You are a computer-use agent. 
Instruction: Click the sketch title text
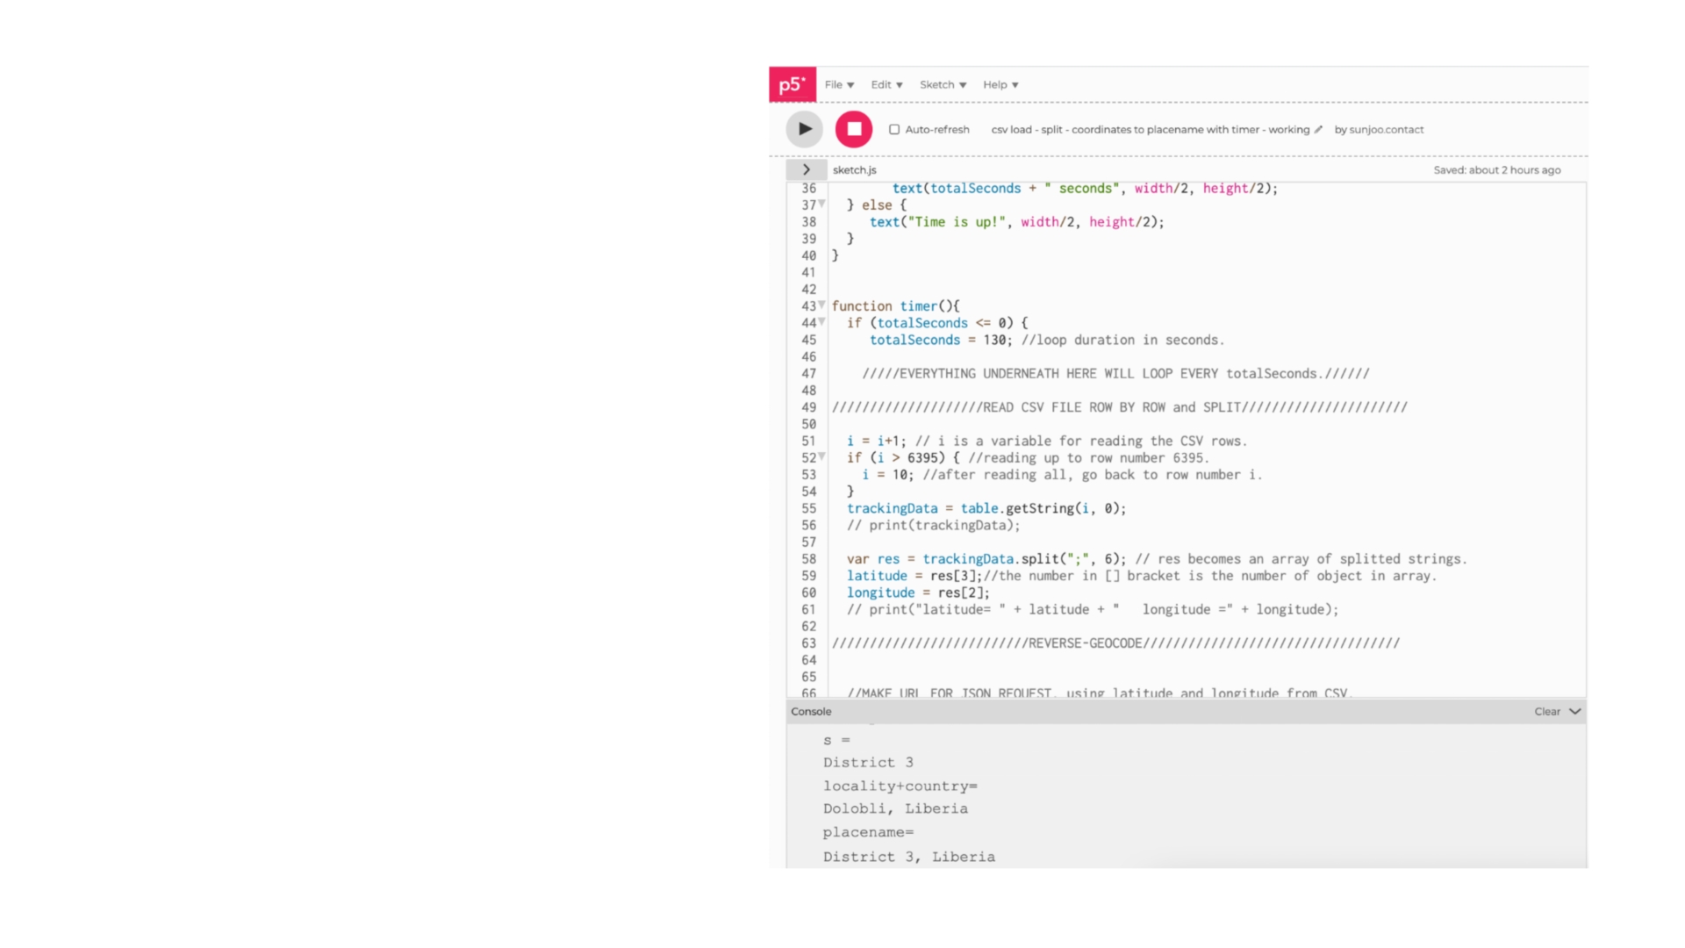[x=1150, y=130]
